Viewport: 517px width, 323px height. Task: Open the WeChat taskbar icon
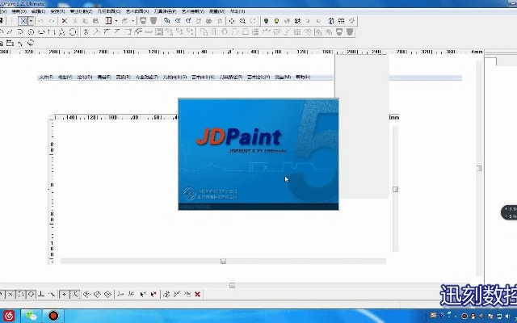point(32,315)
